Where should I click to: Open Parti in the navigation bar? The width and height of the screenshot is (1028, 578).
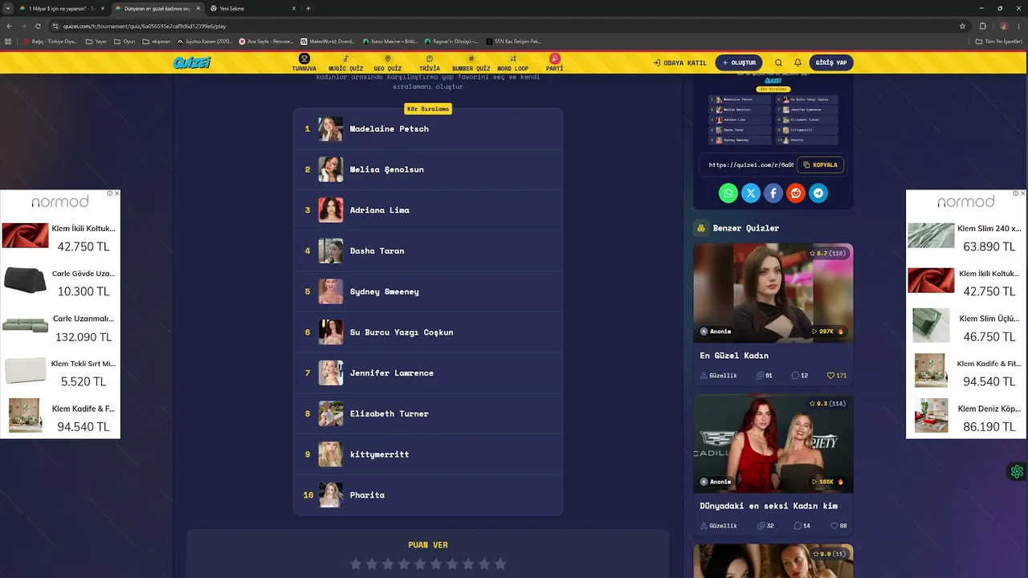point(554,63)
